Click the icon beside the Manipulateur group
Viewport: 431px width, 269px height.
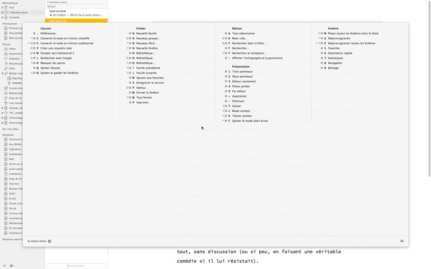(x=6, y=93)
